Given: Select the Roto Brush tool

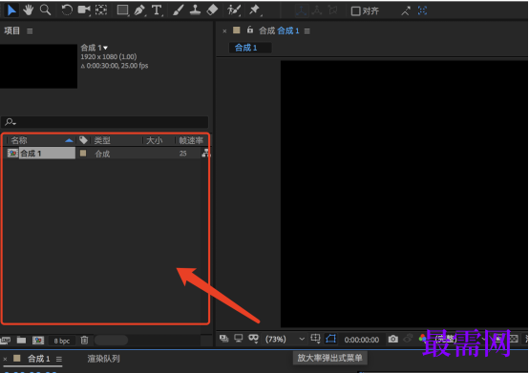Looking at the screenshot, I should pos(233,10).
